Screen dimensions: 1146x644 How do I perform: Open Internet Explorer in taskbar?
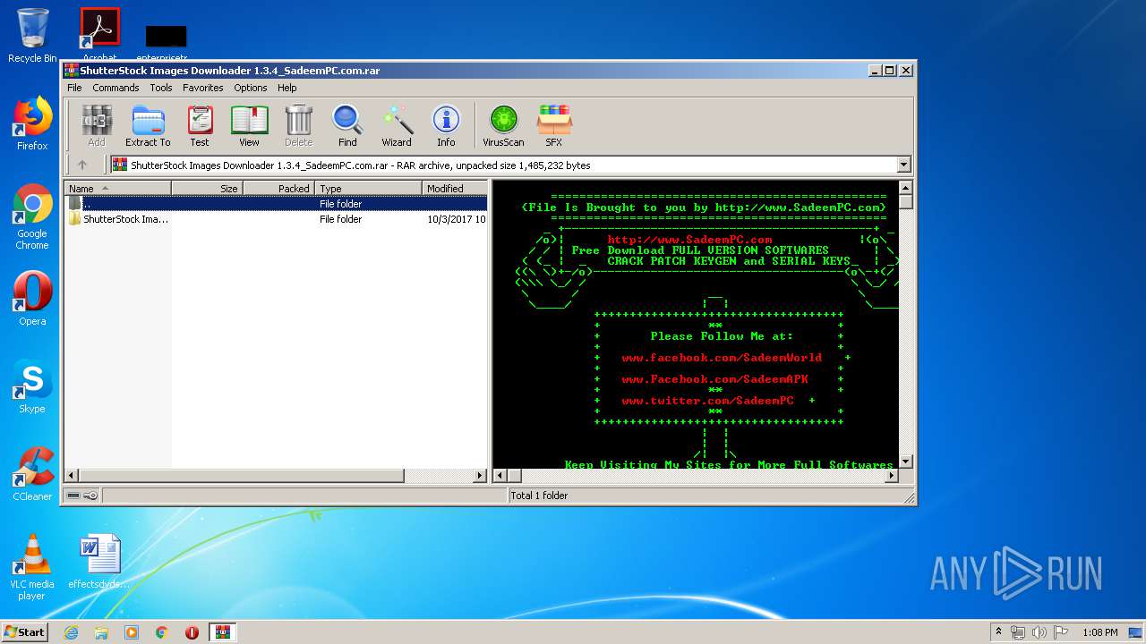(71, 632)
